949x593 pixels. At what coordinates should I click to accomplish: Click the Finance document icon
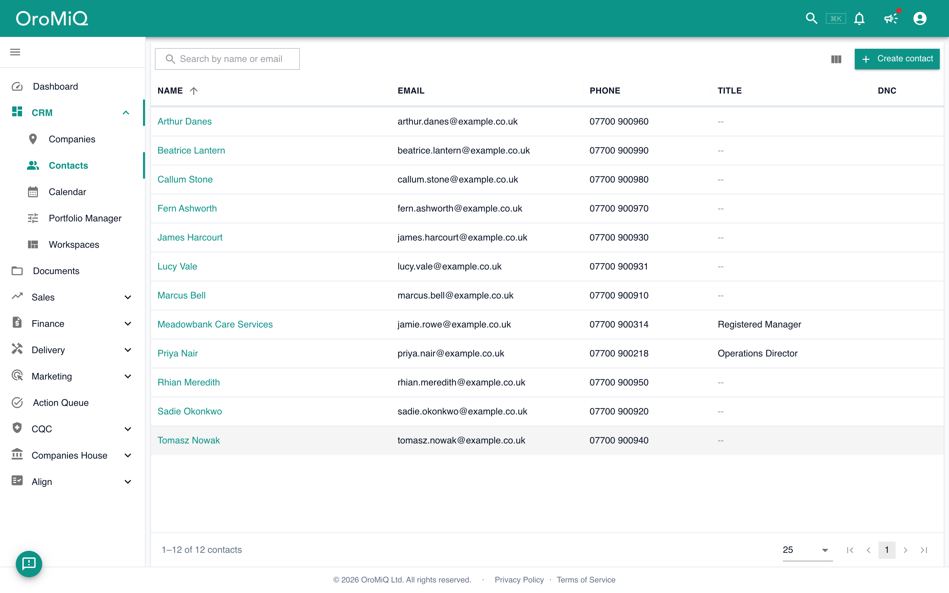(x=17, y=323)
